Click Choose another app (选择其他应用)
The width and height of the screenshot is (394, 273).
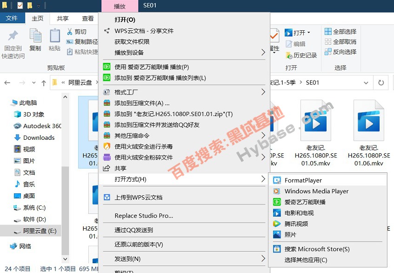click(327, 260)
